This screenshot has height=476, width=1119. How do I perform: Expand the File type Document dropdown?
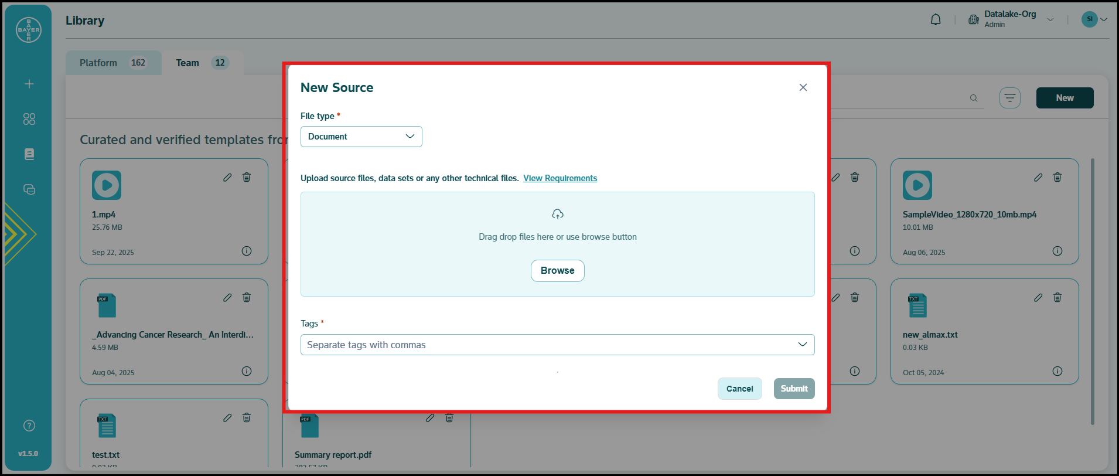(x=361, y=137)
